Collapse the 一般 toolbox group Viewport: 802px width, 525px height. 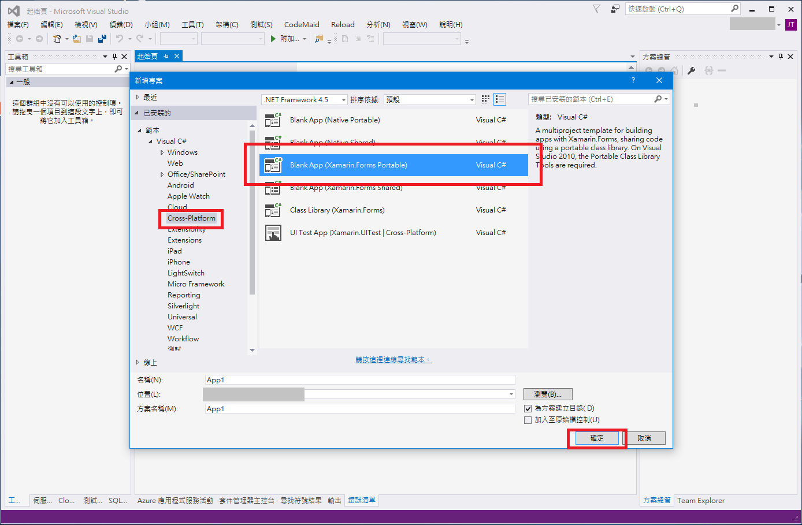pos(12,82)
